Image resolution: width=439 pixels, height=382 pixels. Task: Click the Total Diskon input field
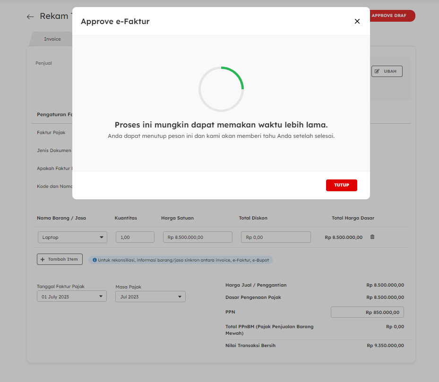(x=275, y=237)
